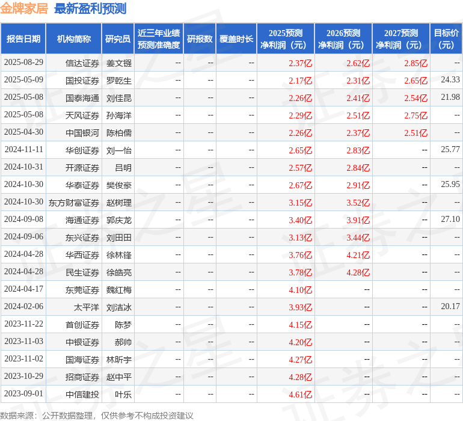Click the 4.21亿 forecast value
Viewport: 463px width, 421px height.
point(358,255)
